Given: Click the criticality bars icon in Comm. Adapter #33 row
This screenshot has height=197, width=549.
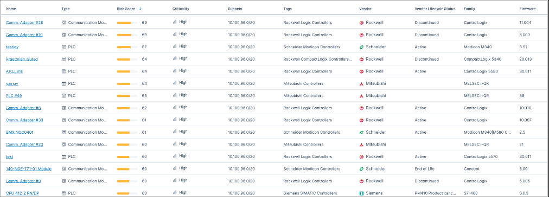Looking at the screenshot, I should click(x=175, y=120).
